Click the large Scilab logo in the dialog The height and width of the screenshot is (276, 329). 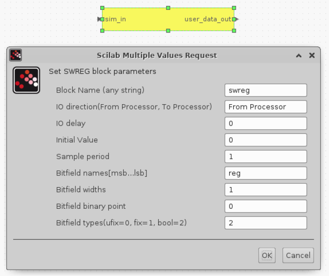[26, 80]
